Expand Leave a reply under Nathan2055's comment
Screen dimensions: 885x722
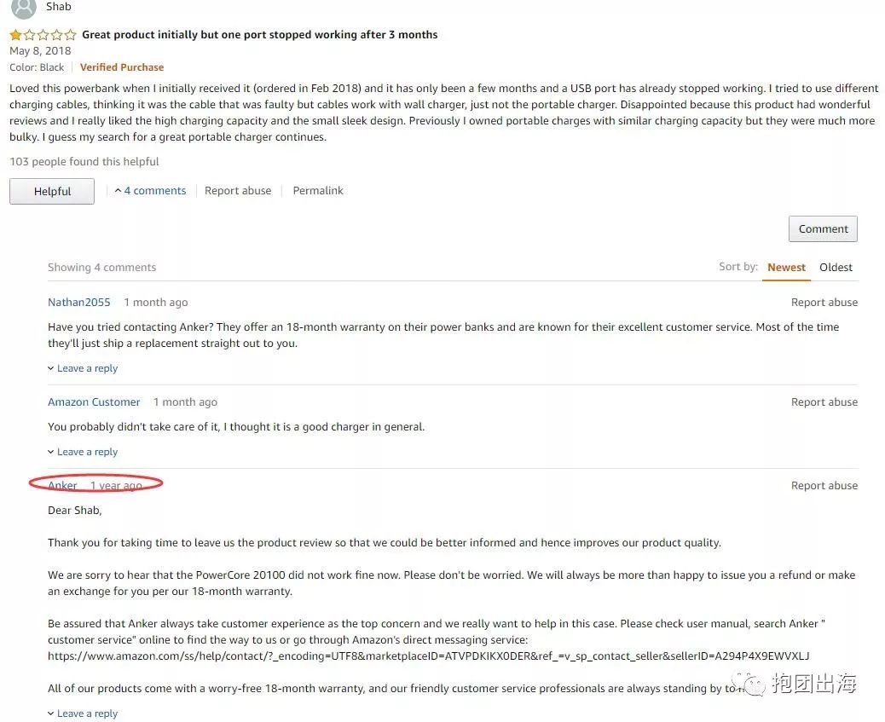[83, 368]
